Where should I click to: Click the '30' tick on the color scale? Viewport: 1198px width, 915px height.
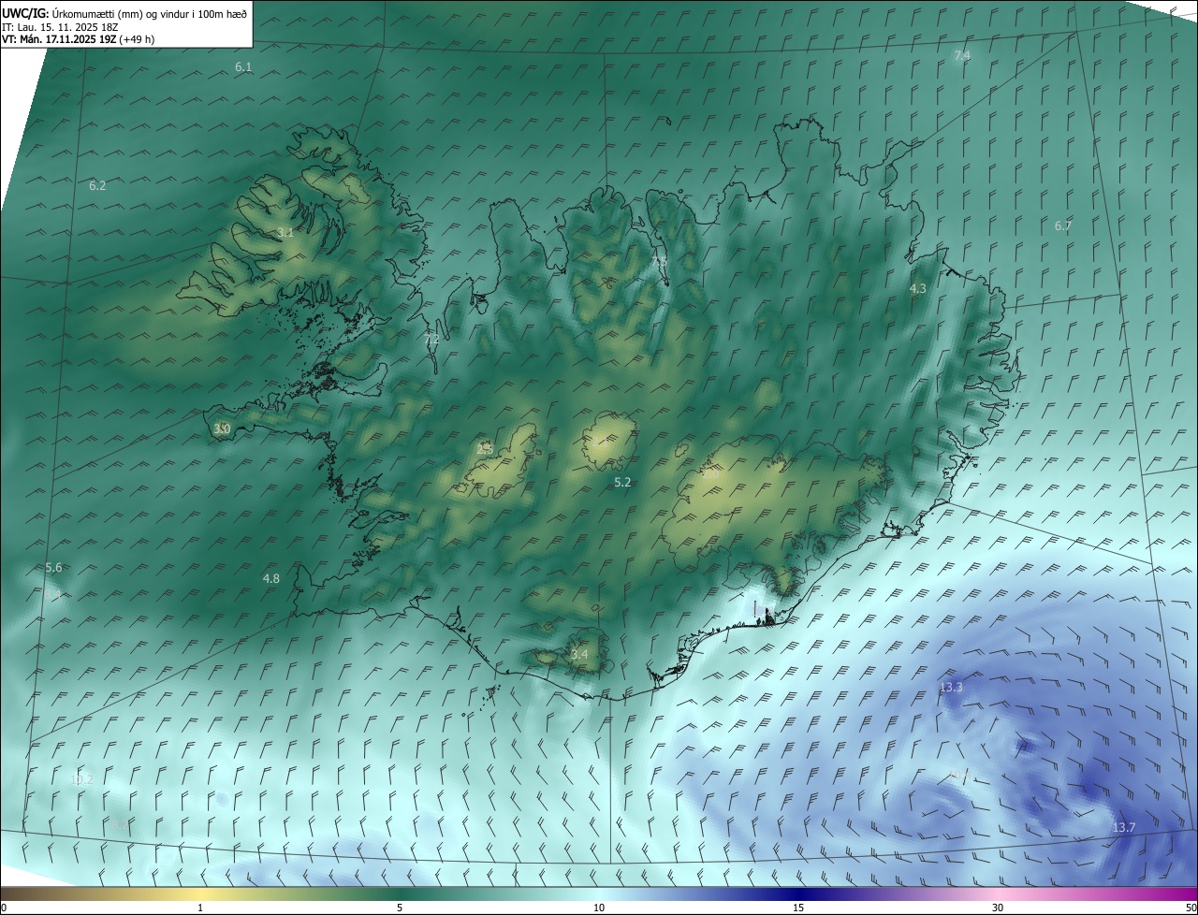(x=998, y=908)
